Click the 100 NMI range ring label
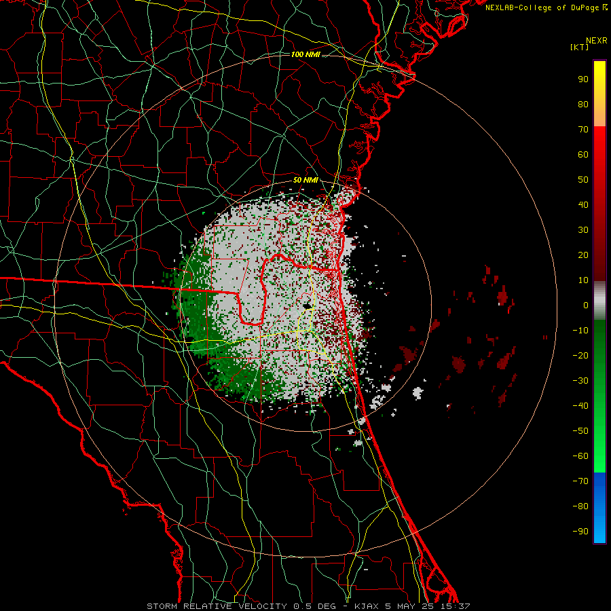The width and height of the screenshot is (611, 611). (305, 54)
